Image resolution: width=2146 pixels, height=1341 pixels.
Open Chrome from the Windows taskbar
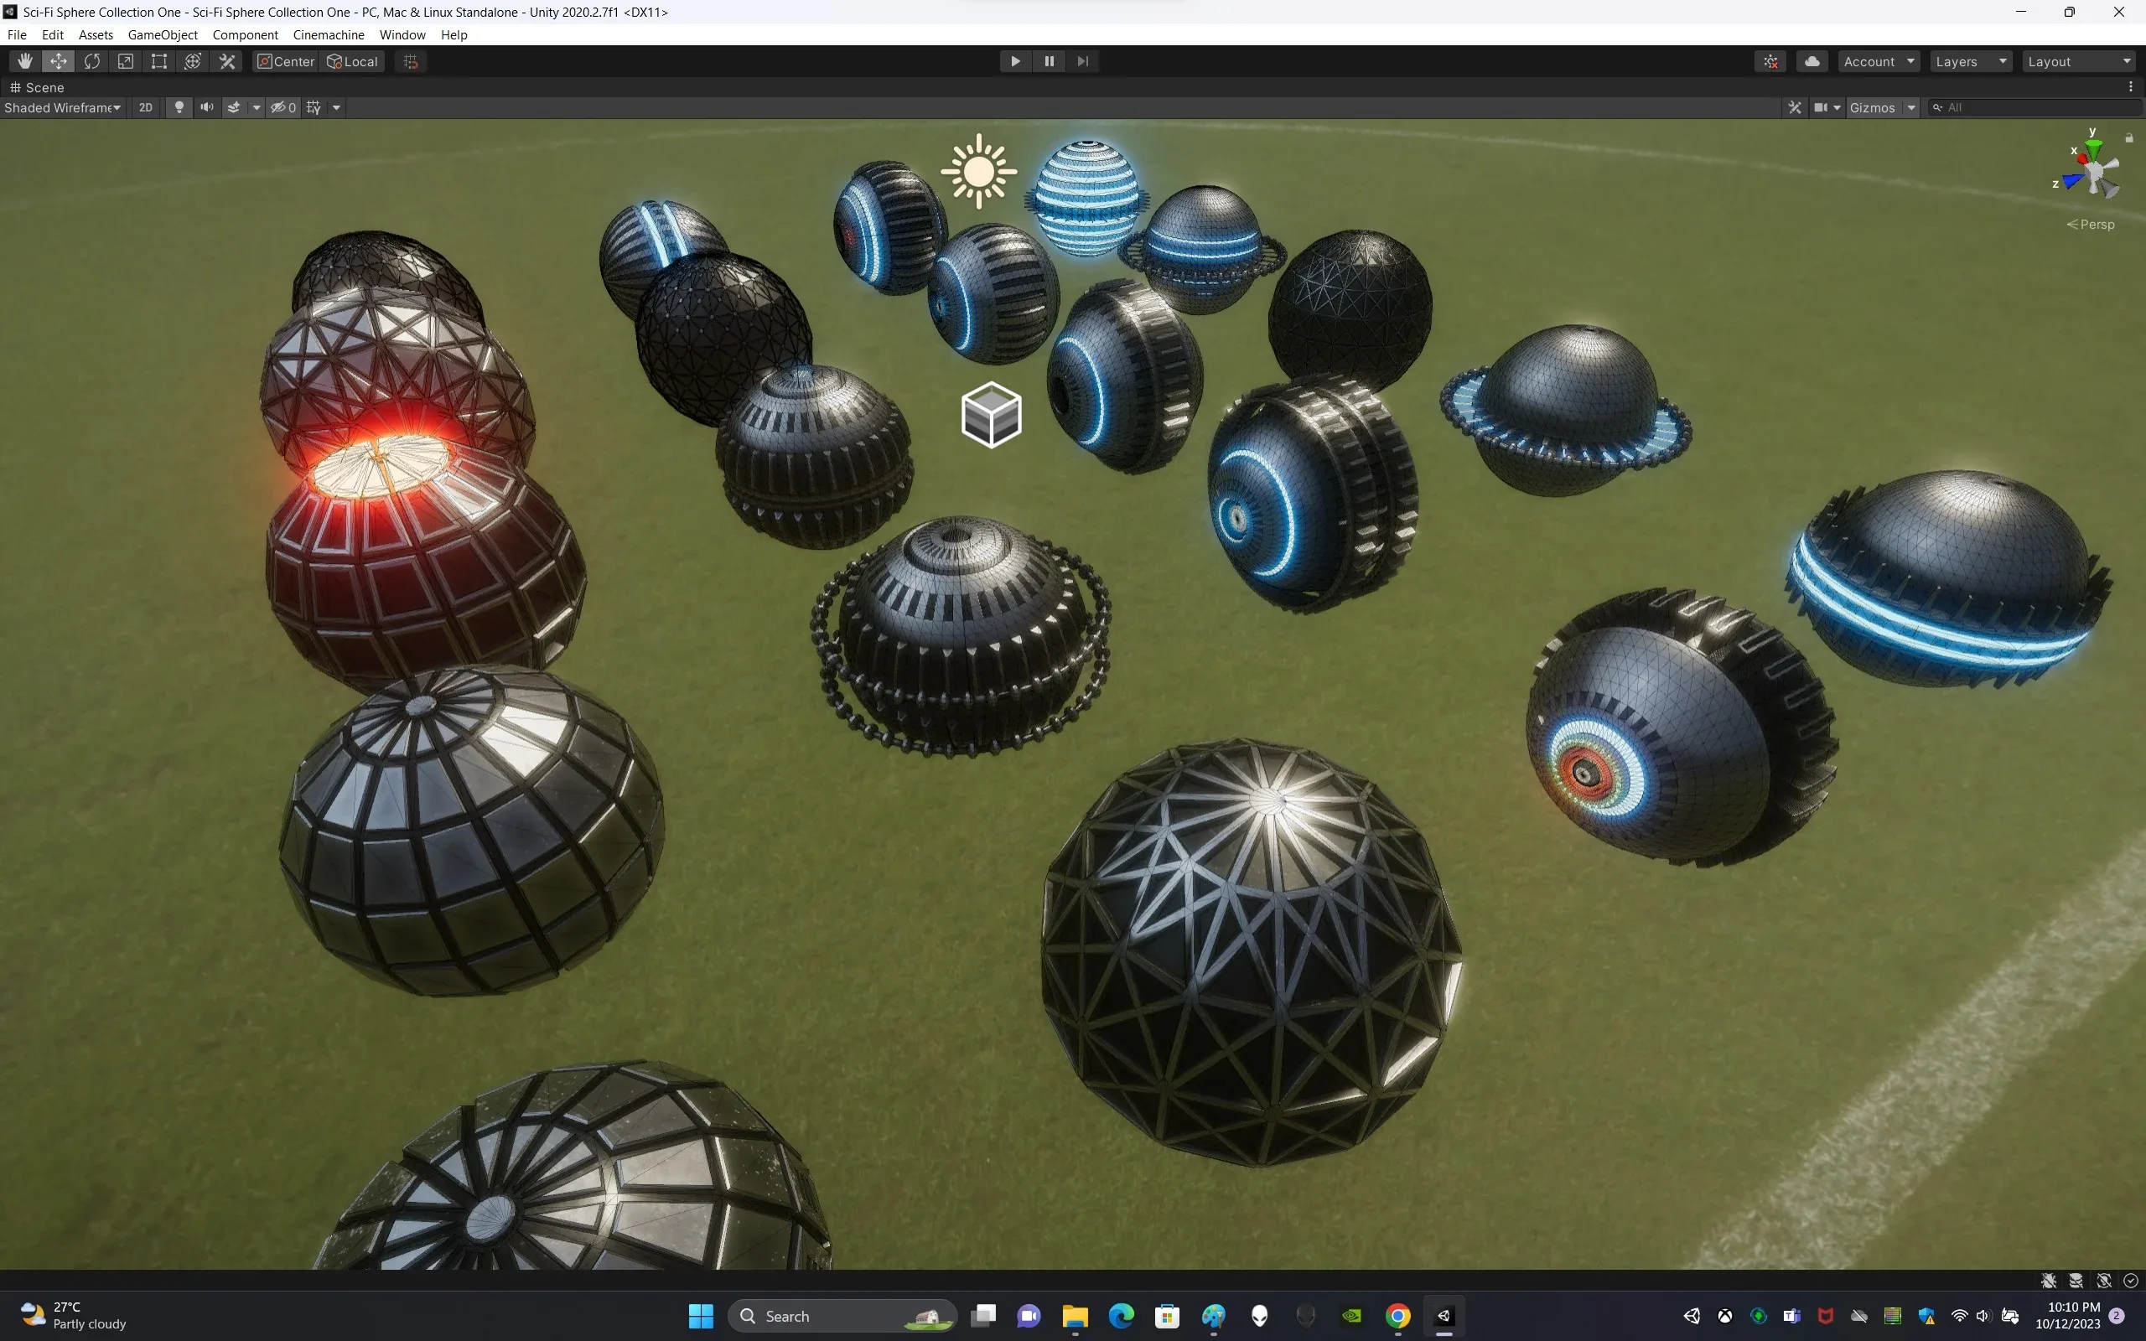point(1397,1316)
